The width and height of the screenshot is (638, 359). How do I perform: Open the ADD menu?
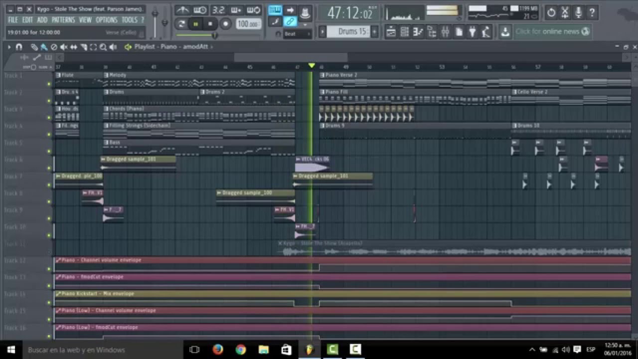42,20
